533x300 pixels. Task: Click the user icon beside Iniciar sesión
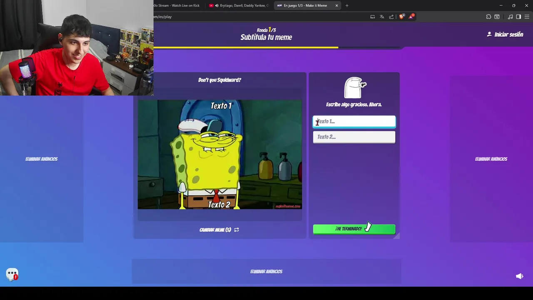click(x=489, y=34)
